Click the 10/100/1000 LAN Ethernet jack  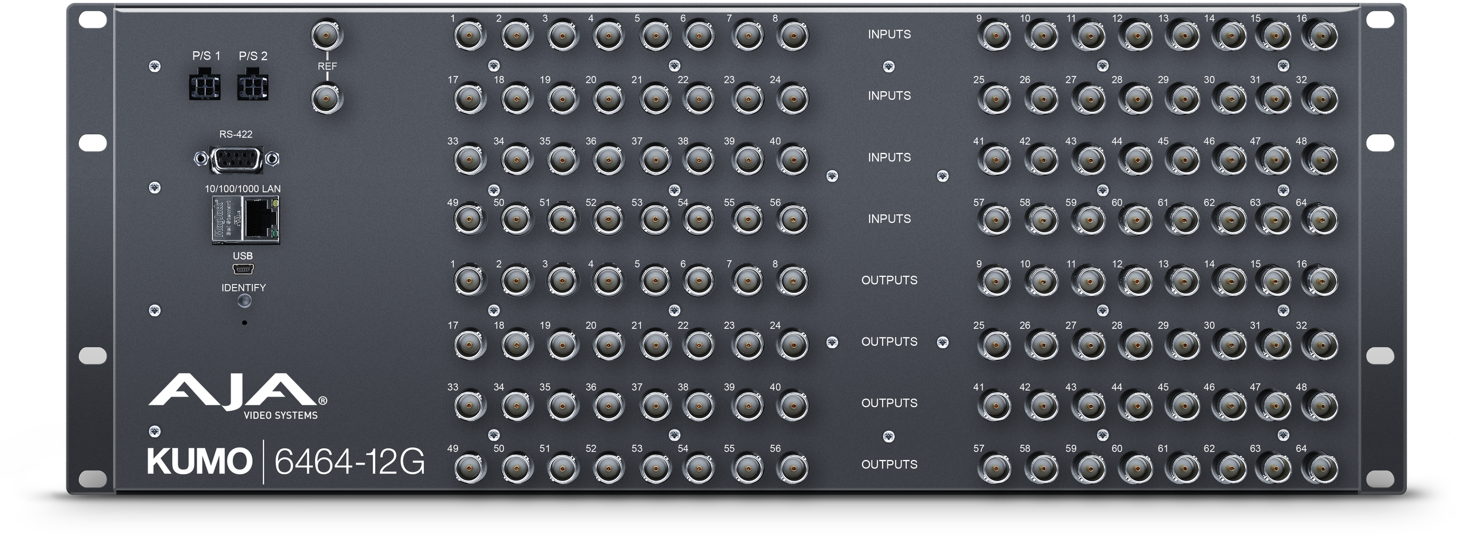pyautogui.click(x=246, y=219)
